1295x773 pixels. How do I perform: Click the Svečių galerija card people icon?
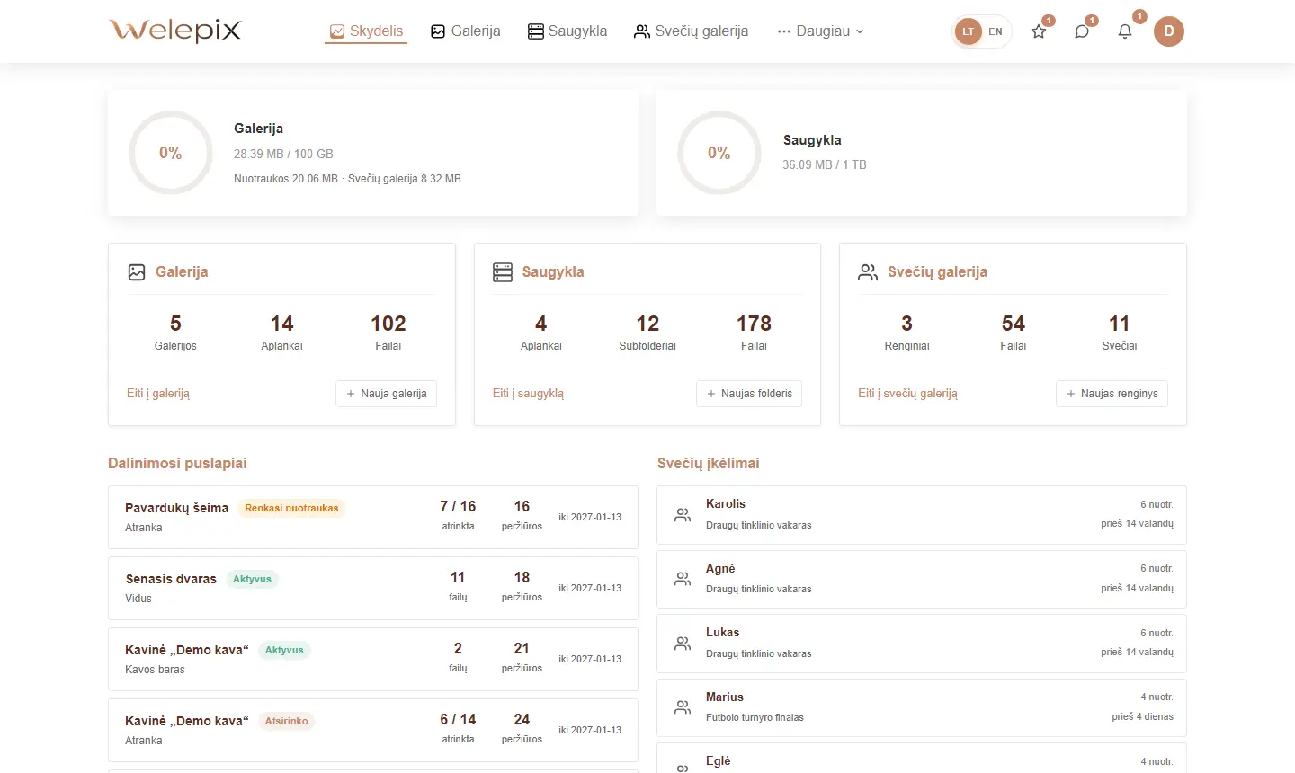tap(868, 272)
